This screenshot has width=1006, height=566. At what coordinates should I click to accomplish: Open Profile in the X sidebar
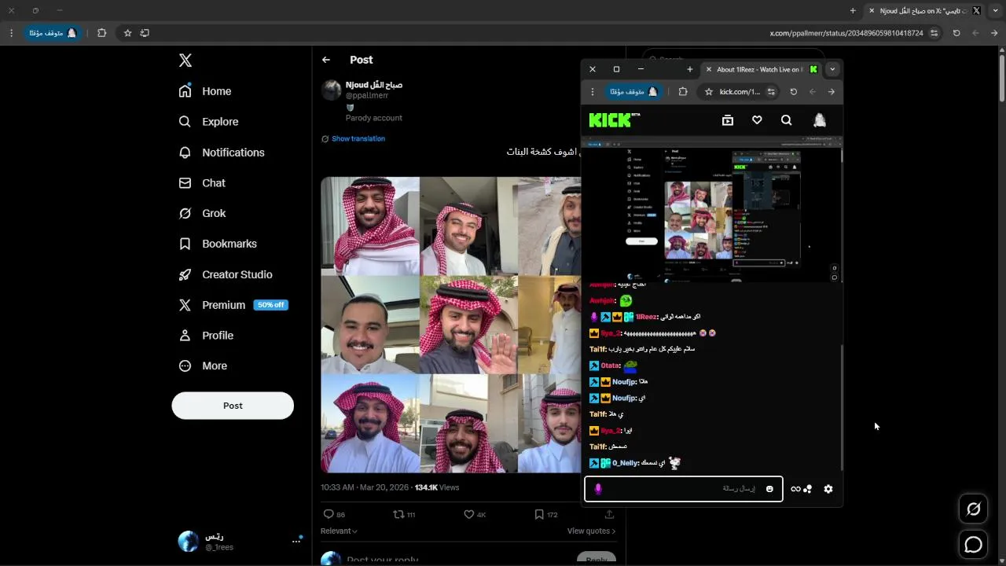pos(206,336)
